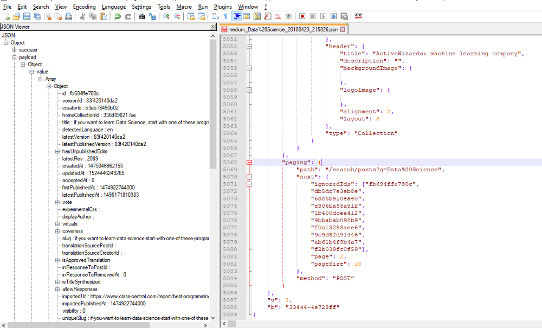Collapse the paging fold marker at line 5068

[x=249, y=162]
